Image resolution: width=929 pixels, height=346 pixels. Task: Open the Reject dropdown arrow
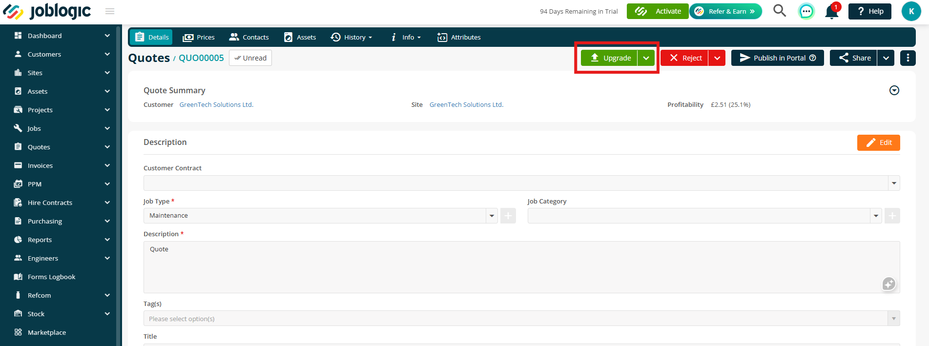(x=717, y=58)
